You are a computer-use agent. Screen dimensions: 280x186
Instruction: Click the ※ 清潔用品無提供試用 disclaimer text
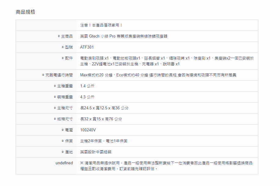(166, 166)
